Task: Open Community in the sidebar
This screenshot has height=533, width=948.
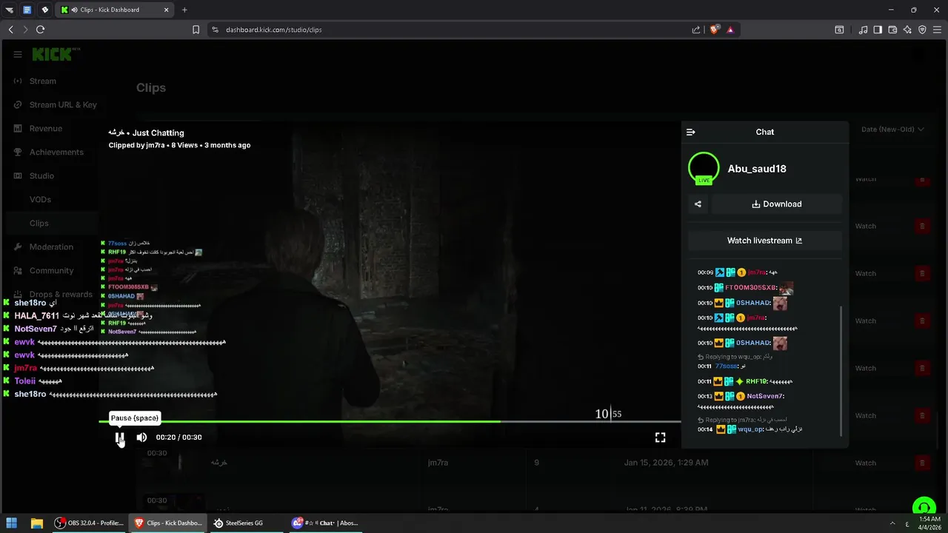Action: [51, 271]
